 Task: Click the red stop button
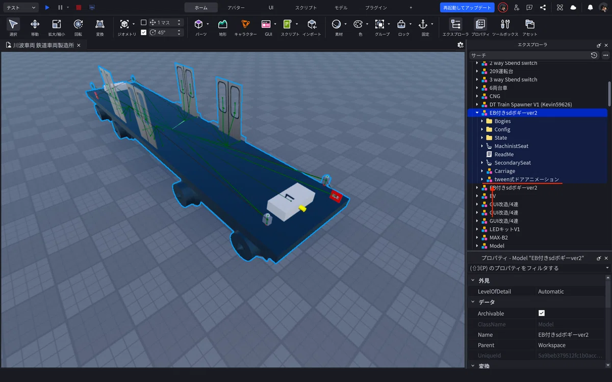[x=79, y=8]
